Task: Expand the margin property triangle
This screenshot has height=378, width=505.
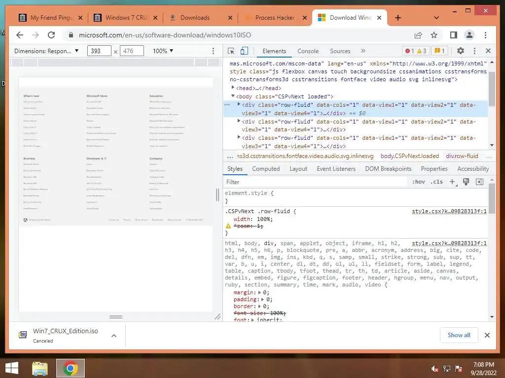Action: (259, 292)
